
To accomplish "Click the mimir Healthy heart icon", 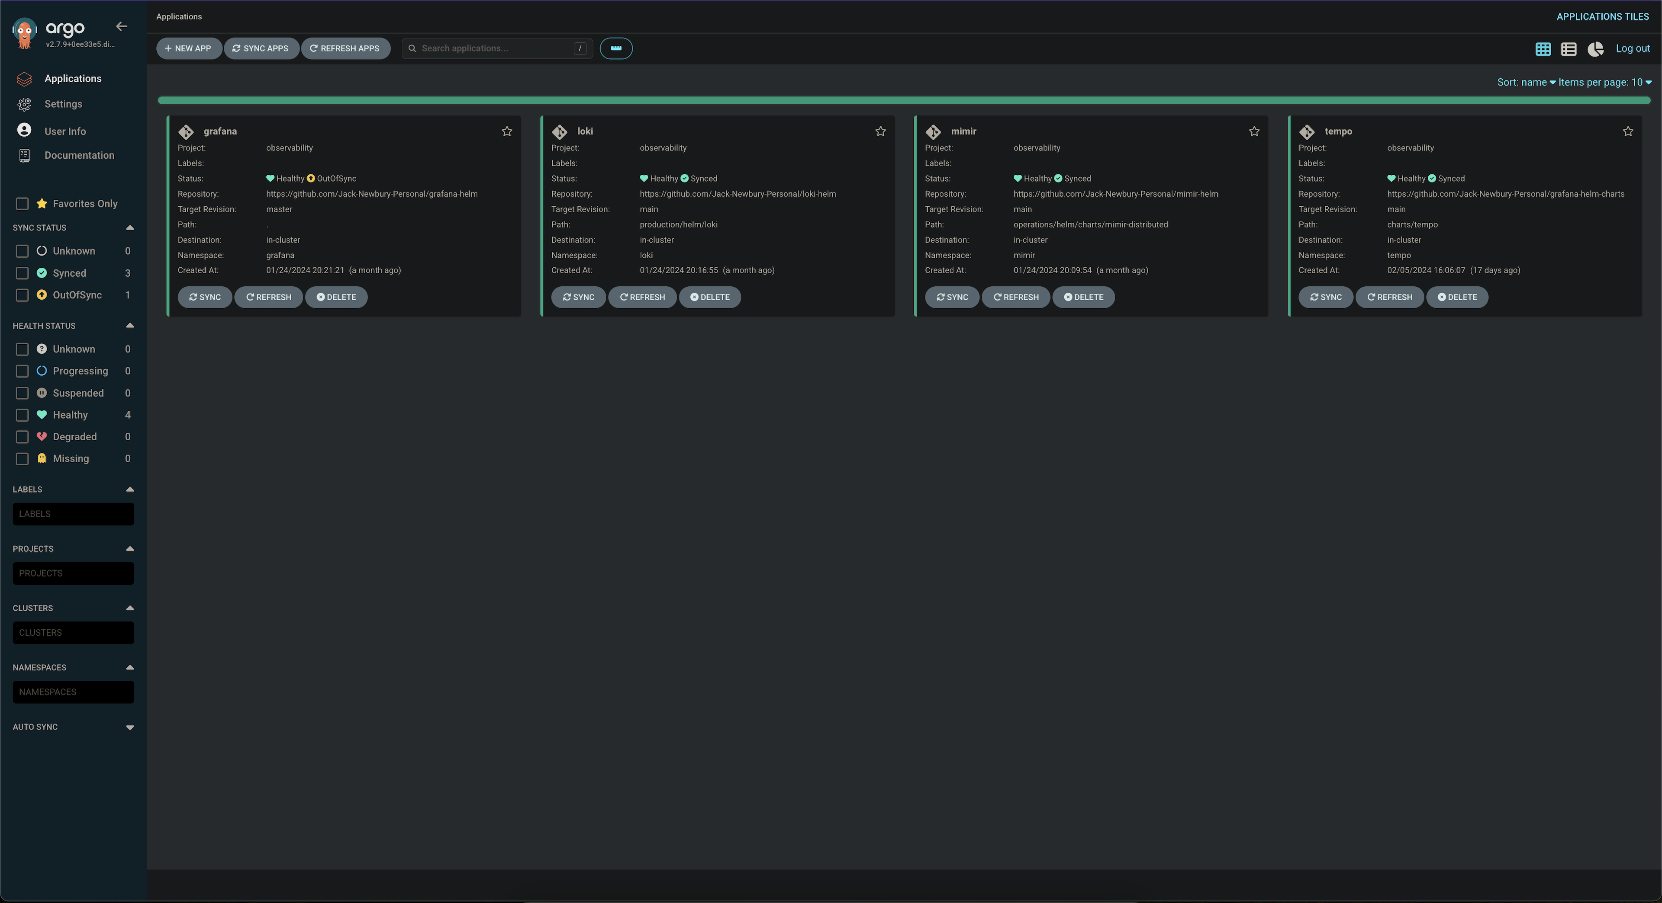I will tap(1018, 179).
